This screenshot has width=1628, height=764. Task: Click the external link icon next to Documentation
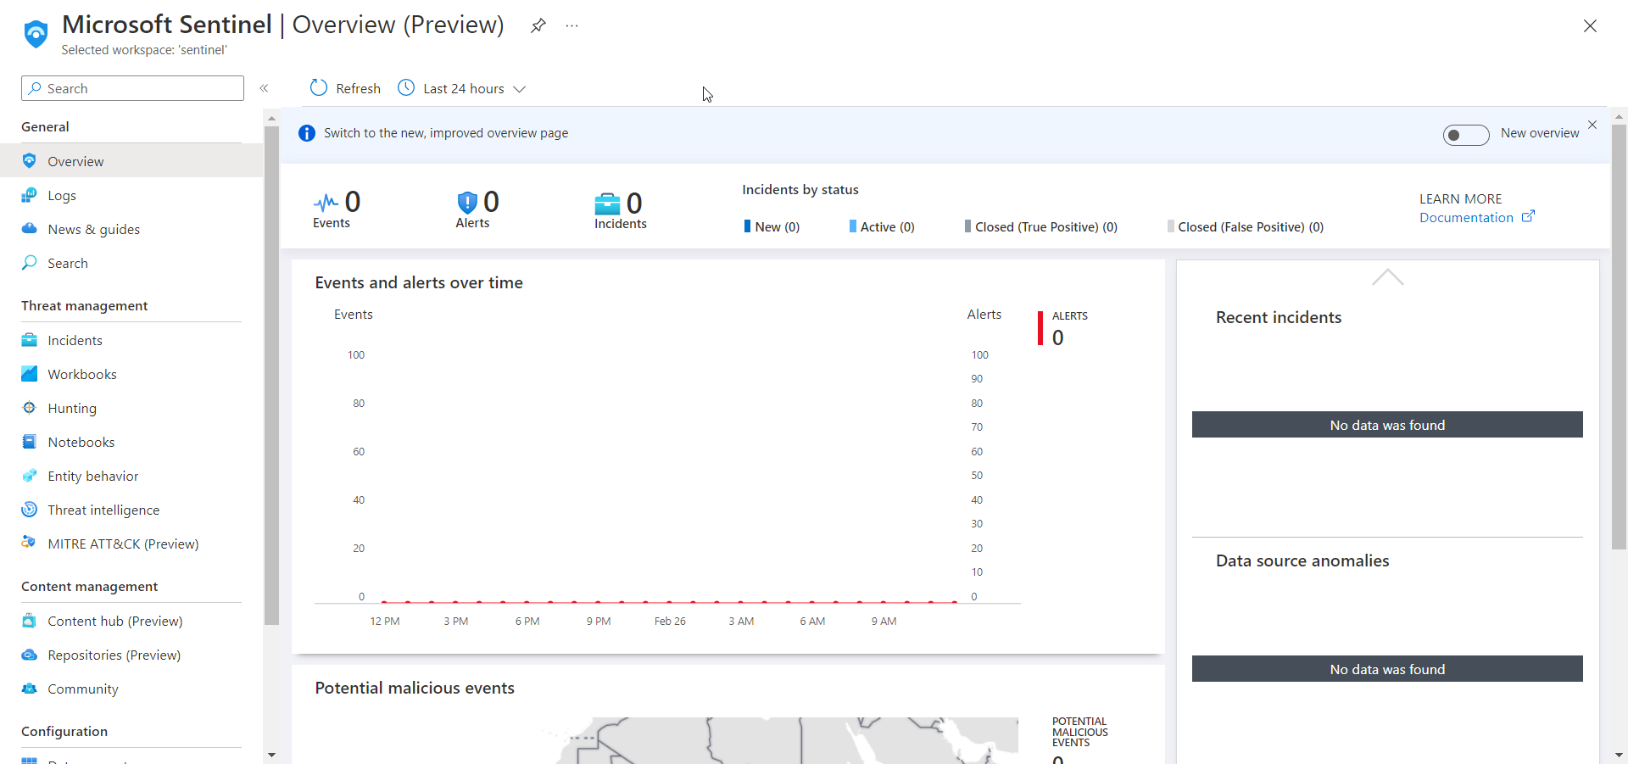[x=1528, y=216]
